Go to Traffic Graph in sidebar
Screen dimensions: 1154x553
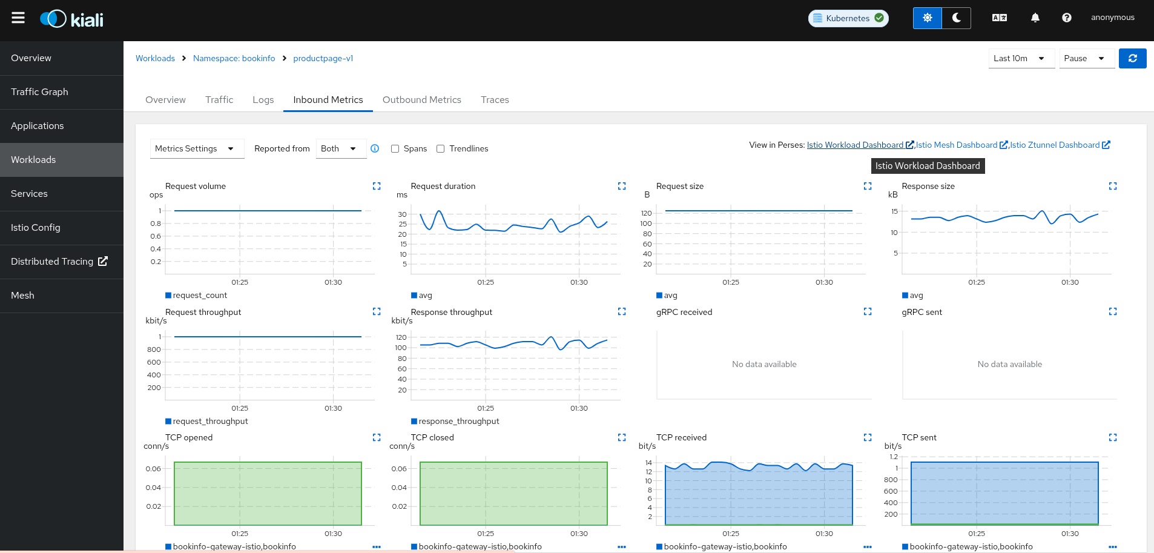point(40,92)
